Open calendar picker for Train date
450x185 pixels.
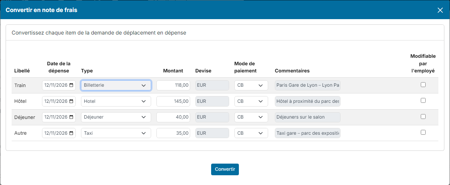[x=72, y=85]
